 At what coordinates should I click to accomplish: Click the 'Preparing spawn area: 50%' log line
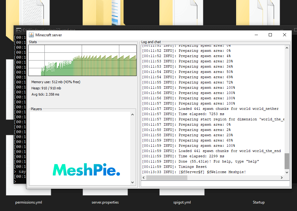187,72
